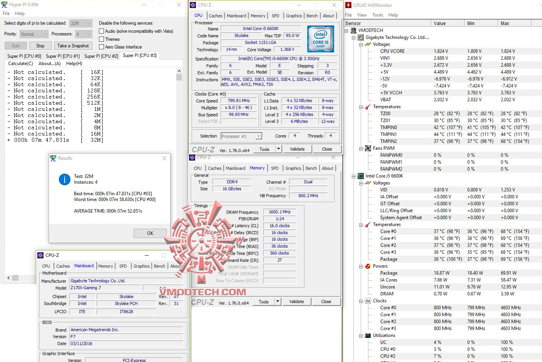Open the pi digits 32M dropdown
Viewport: 542px width, 362px height.
81,23
